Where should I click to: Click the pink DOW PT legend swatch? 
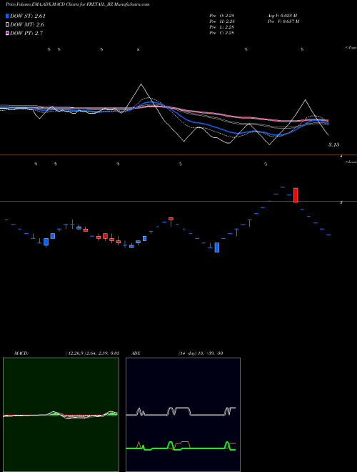click(7, 33)
